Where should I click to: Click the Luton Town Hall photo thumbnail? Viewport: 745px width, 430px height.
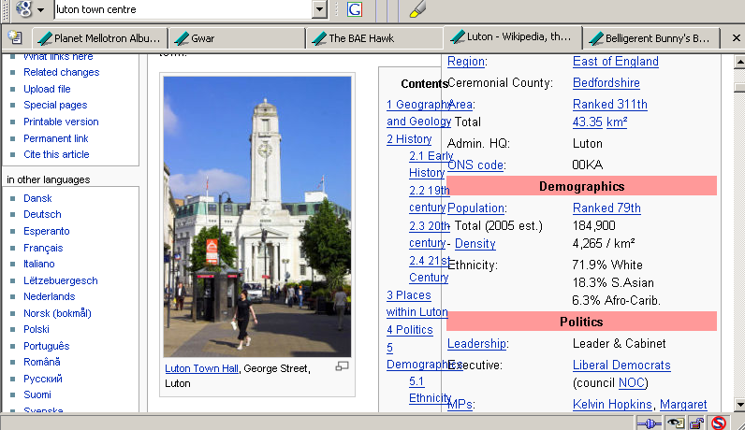[x=257, y=217]
